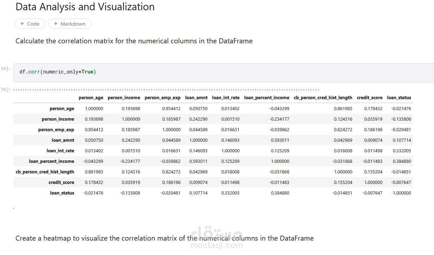
Task: Click the person_emp_exp column header
Action: 163,97
